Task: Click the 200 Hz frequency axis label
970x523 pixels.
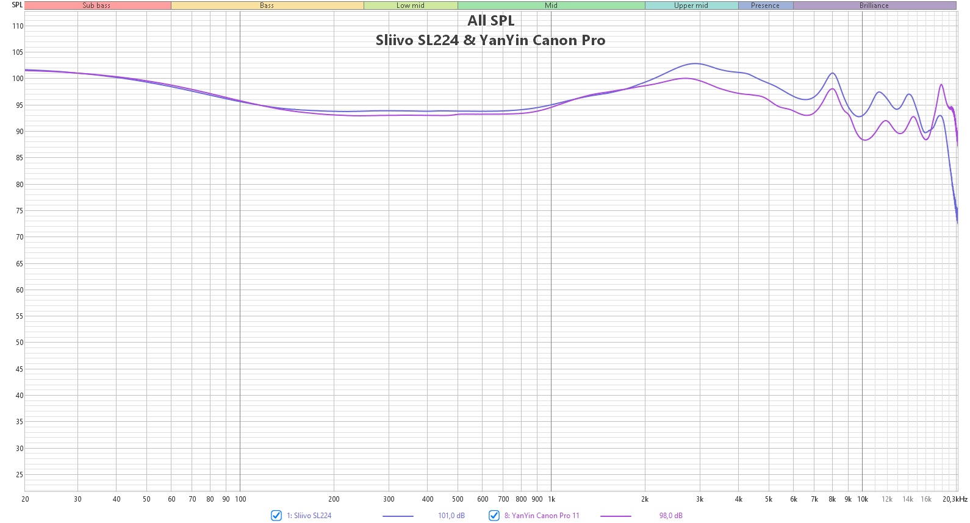Action: 334,499
